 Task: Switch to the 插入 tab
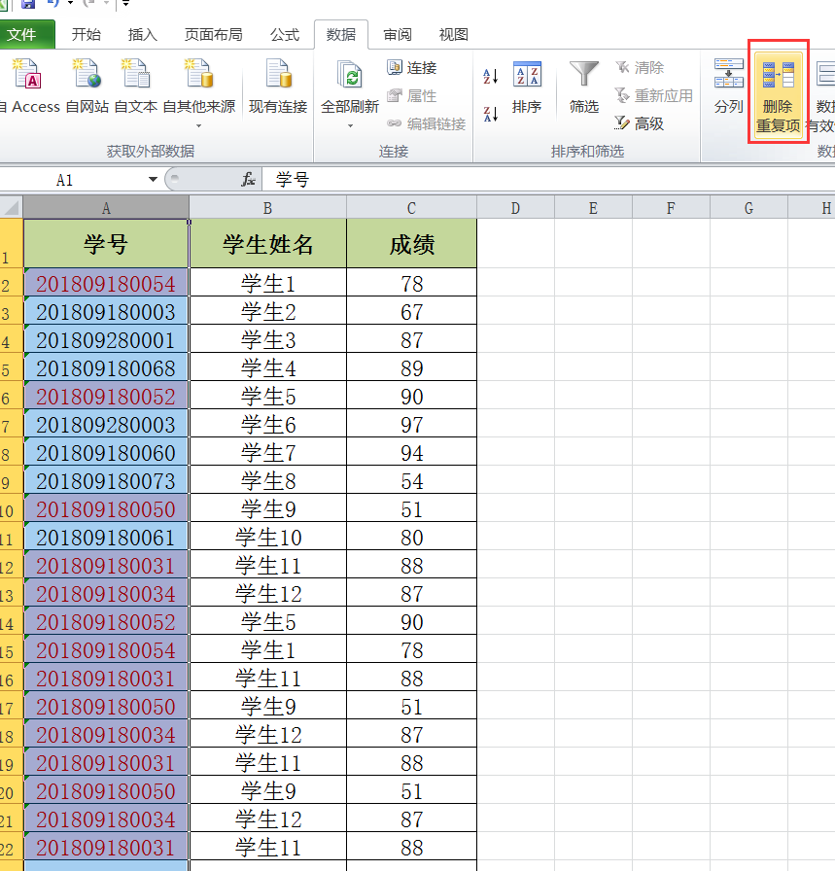[142, 34]
